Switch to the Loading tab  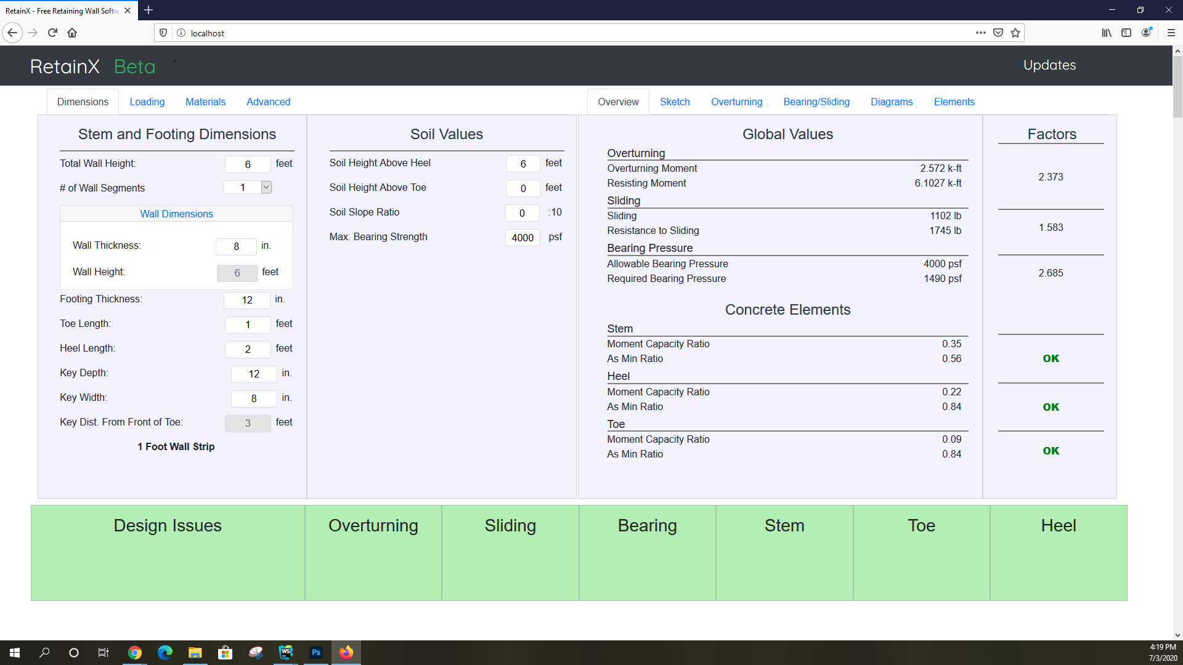(x=147, y=102)
